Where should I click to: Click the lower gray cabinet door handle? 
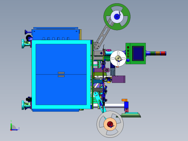point(61,76)
